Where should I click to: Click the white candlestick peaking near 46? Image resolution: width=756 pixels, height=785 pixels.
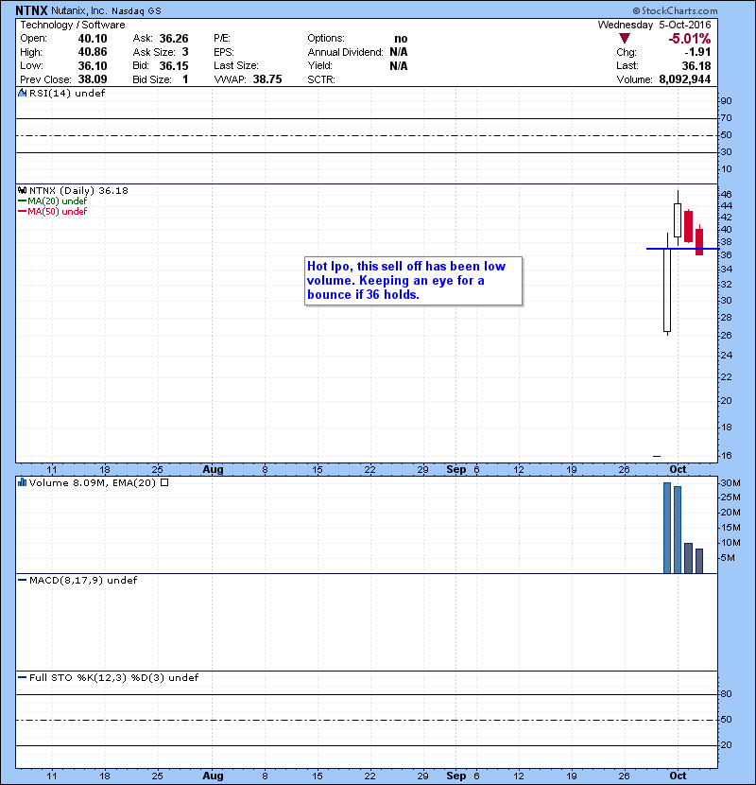678,219
